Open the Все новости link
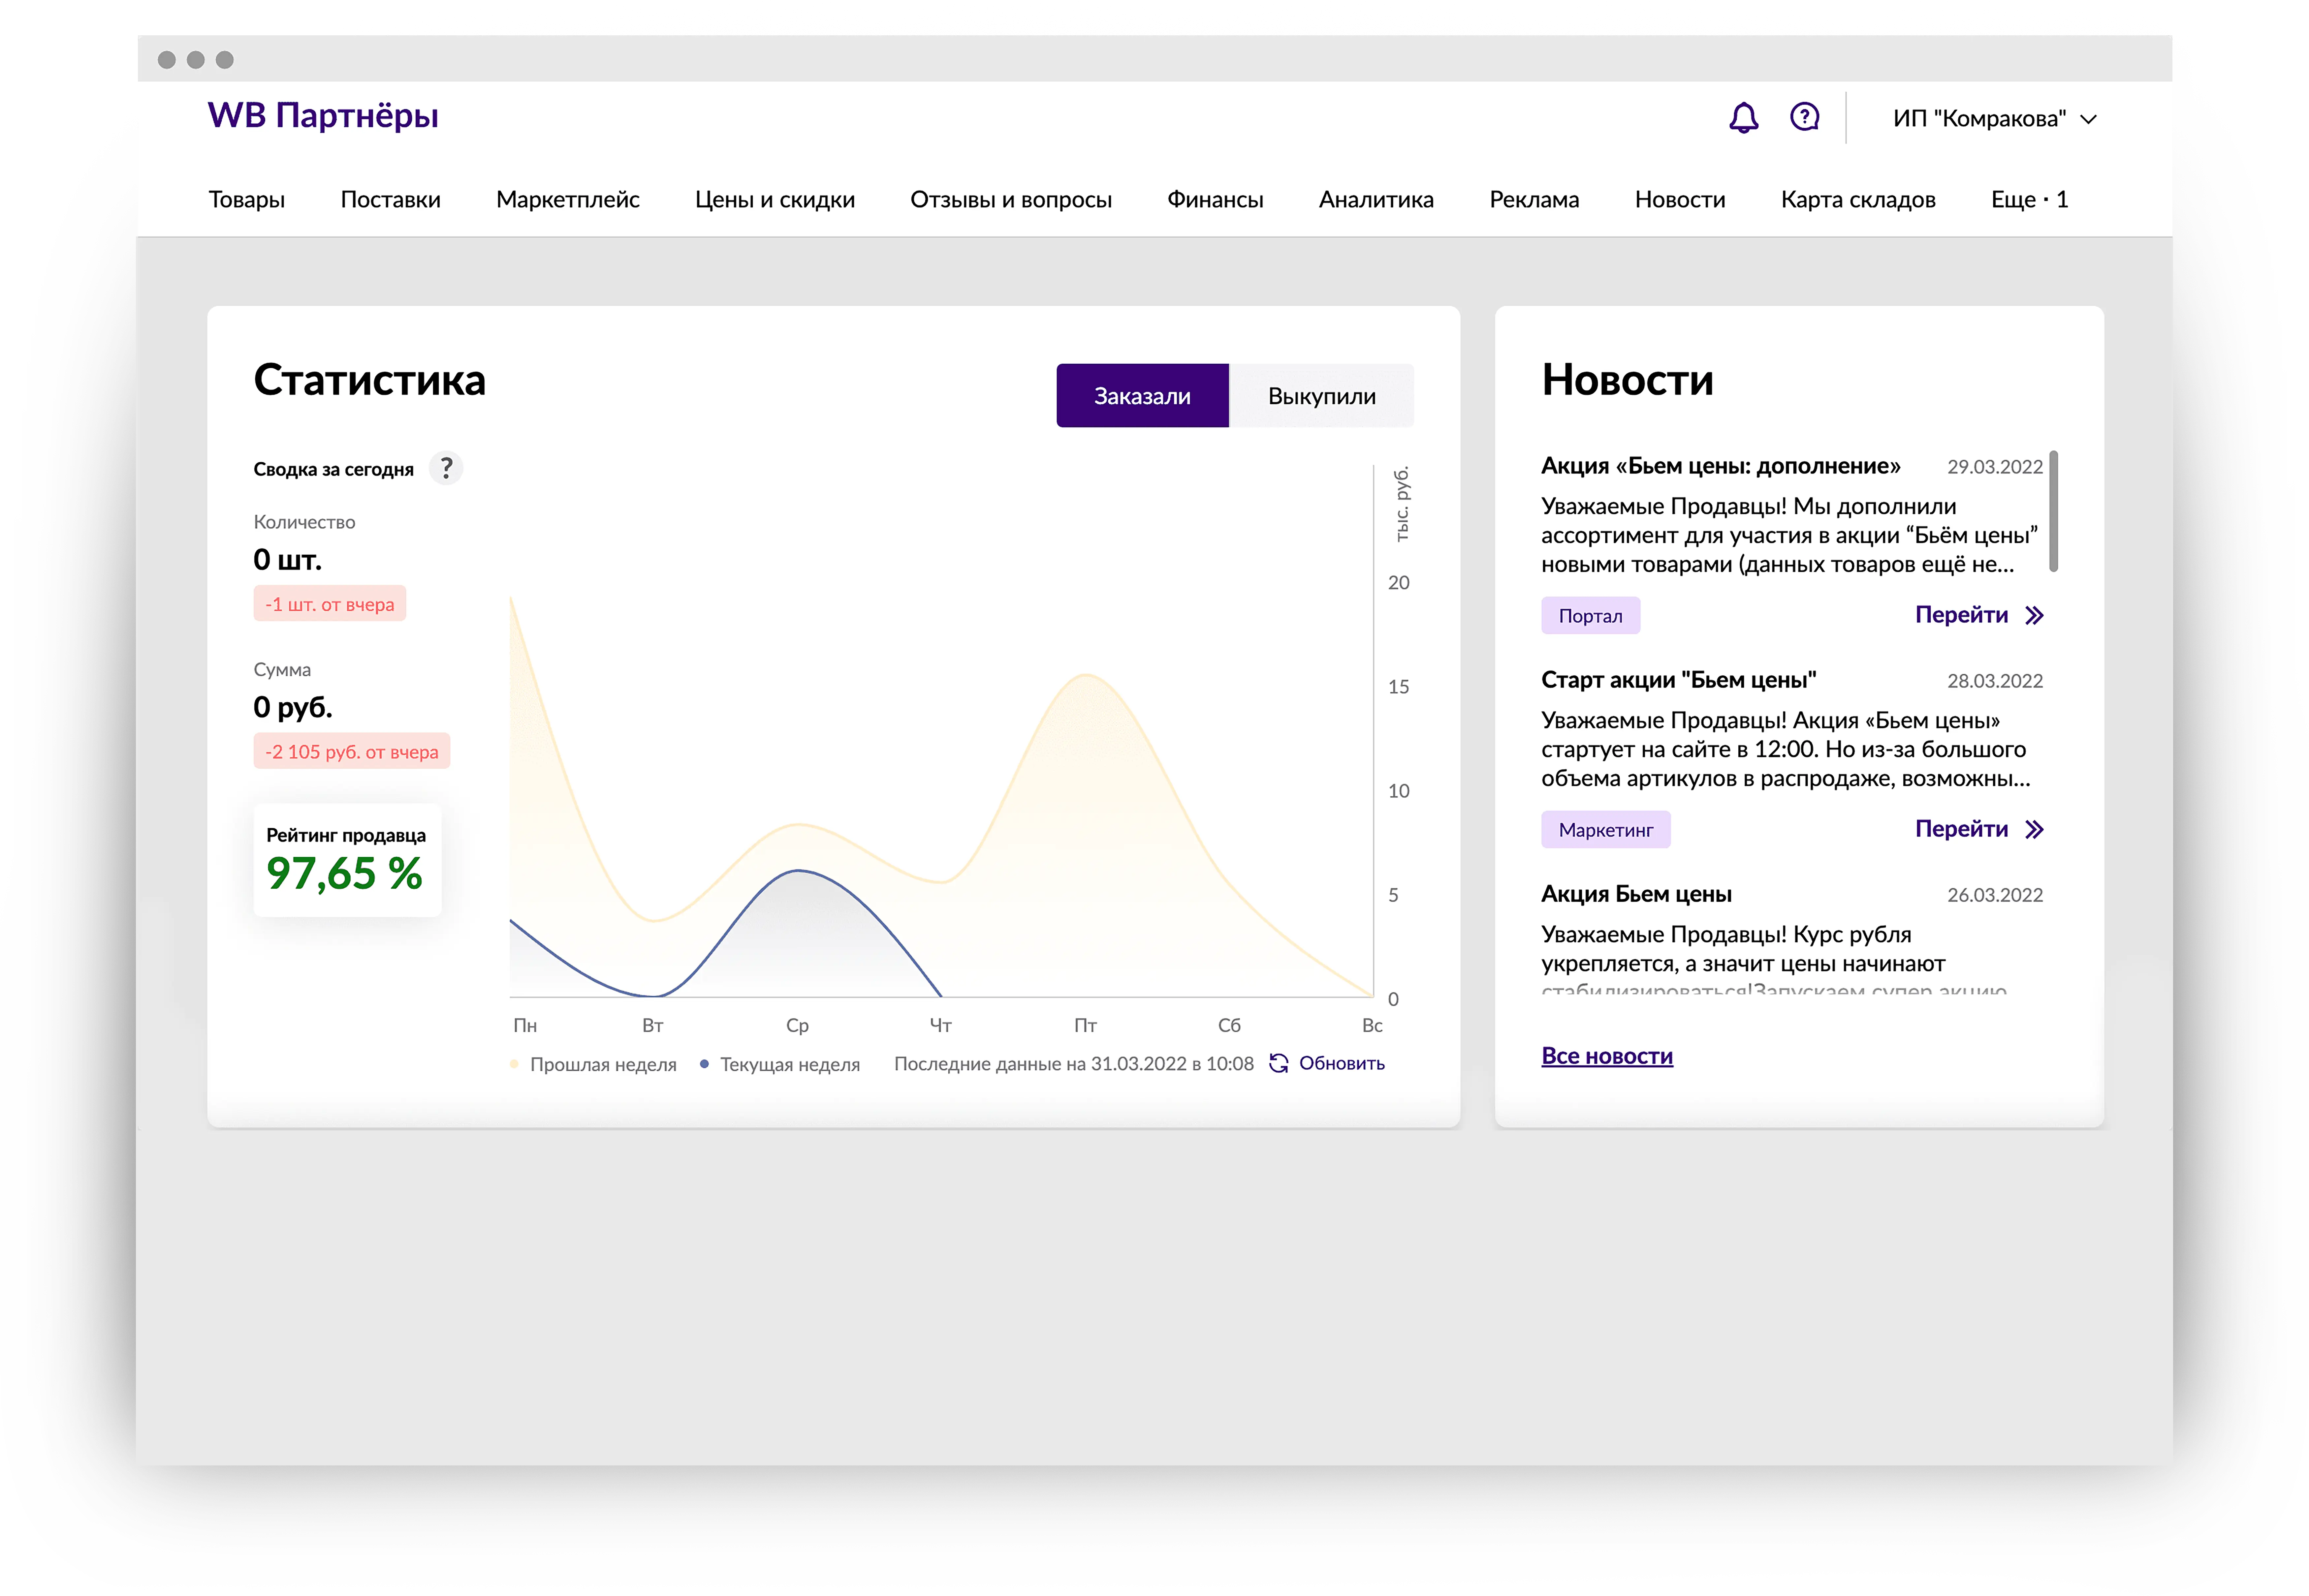The height and width of the screenshot is (1596, 2309). tap(1607, 1056)
